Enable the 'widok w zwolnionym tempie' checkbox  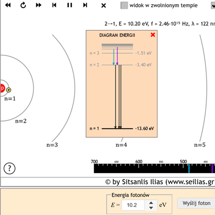pos(124,5)
